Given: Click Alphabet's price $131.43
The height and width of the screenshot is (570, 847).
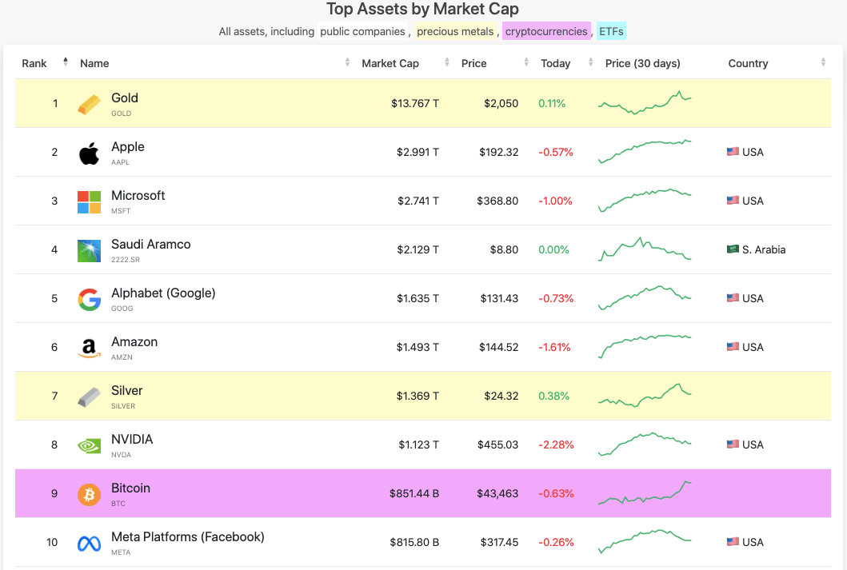Looking at the screenshot, I should 499,298.
